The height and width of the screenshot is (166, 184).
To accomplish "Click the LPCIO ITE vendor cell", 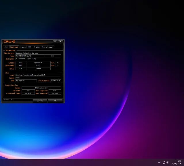I will [x=21, y=69].
